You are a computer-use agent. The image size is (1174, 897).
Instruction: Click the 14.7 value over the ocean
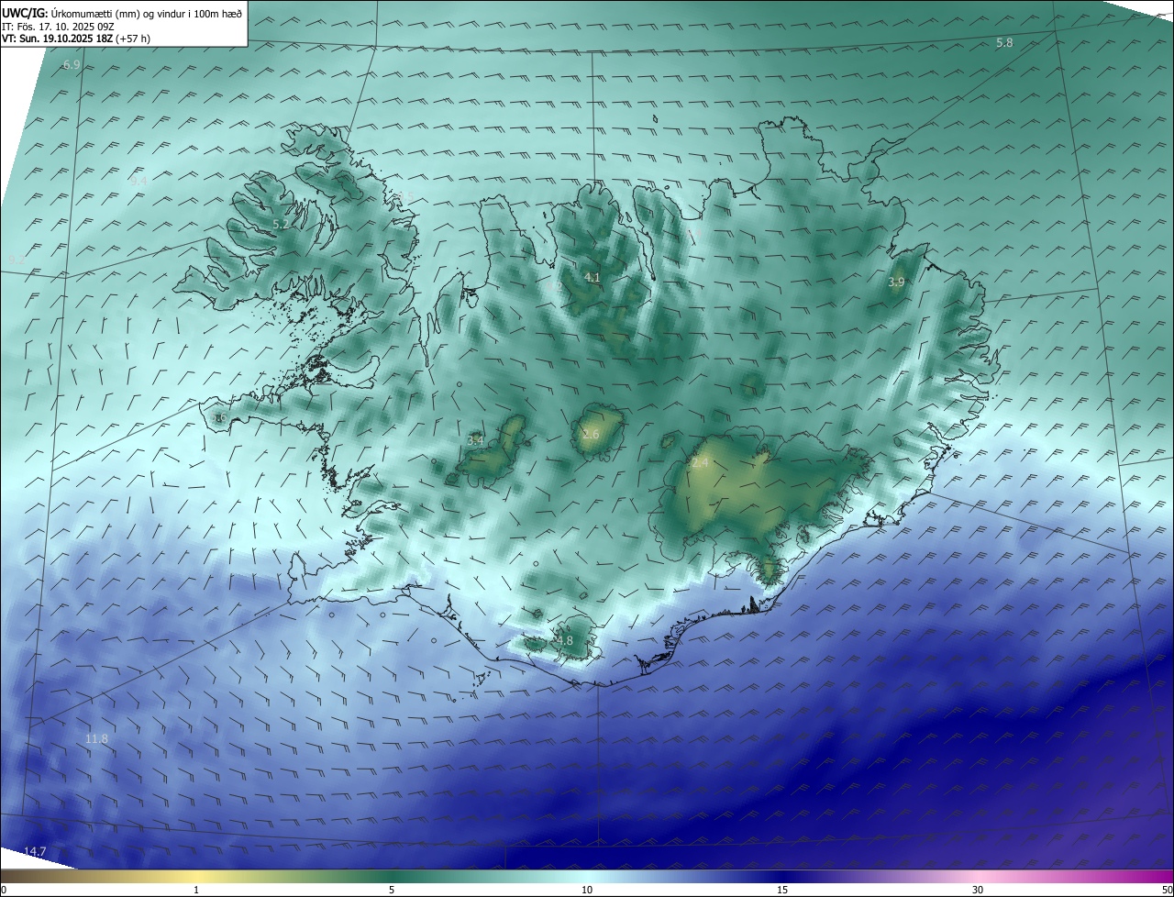35,852
